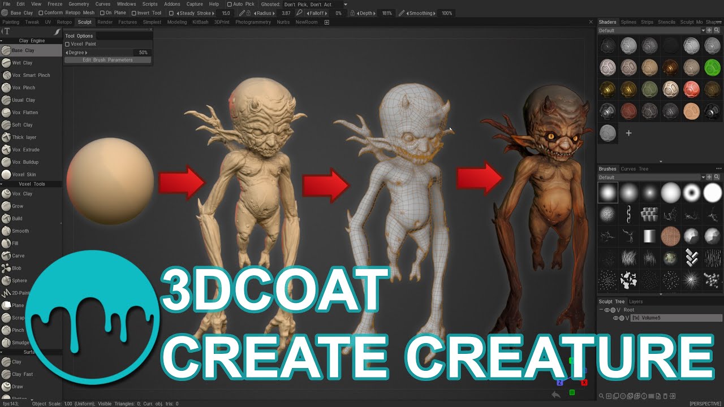Open the Shaders Default folder dropdown
This screenshot has height=407, width=724.
652,31
